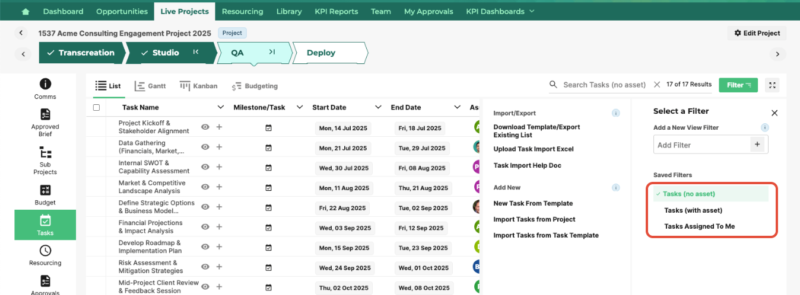Image resolution: width=800 pixels, height=295 pixels.
Task: Toggle eye icon on Develop Roadmap row
Action: 205,247
